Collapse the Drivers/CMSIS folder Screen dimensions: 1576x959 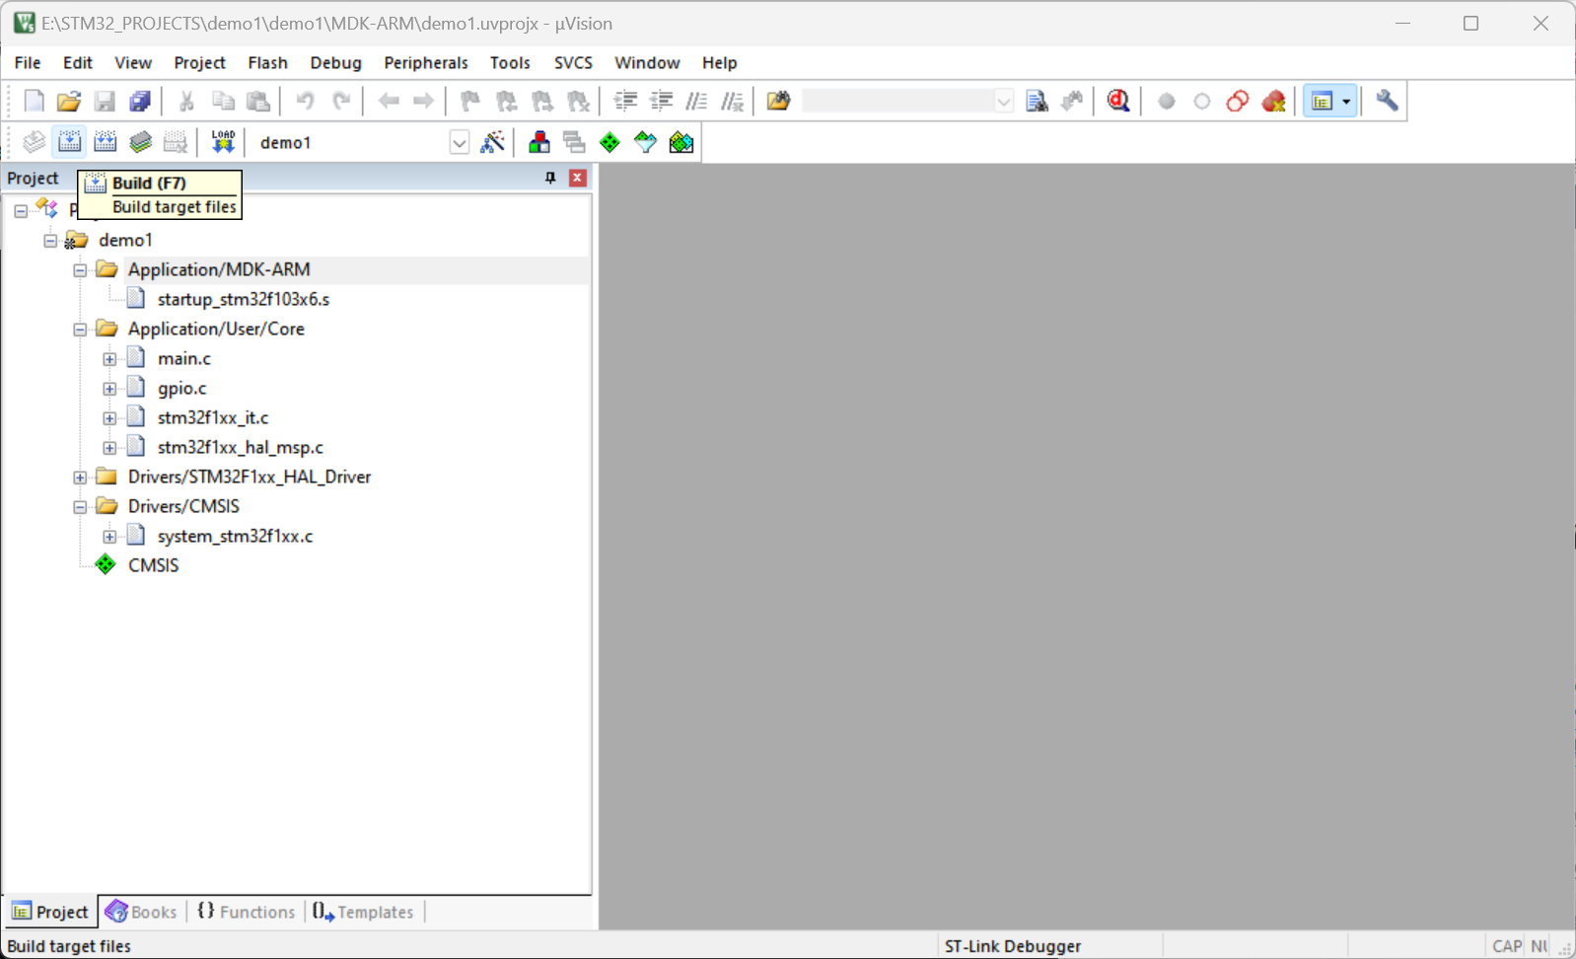80,507
